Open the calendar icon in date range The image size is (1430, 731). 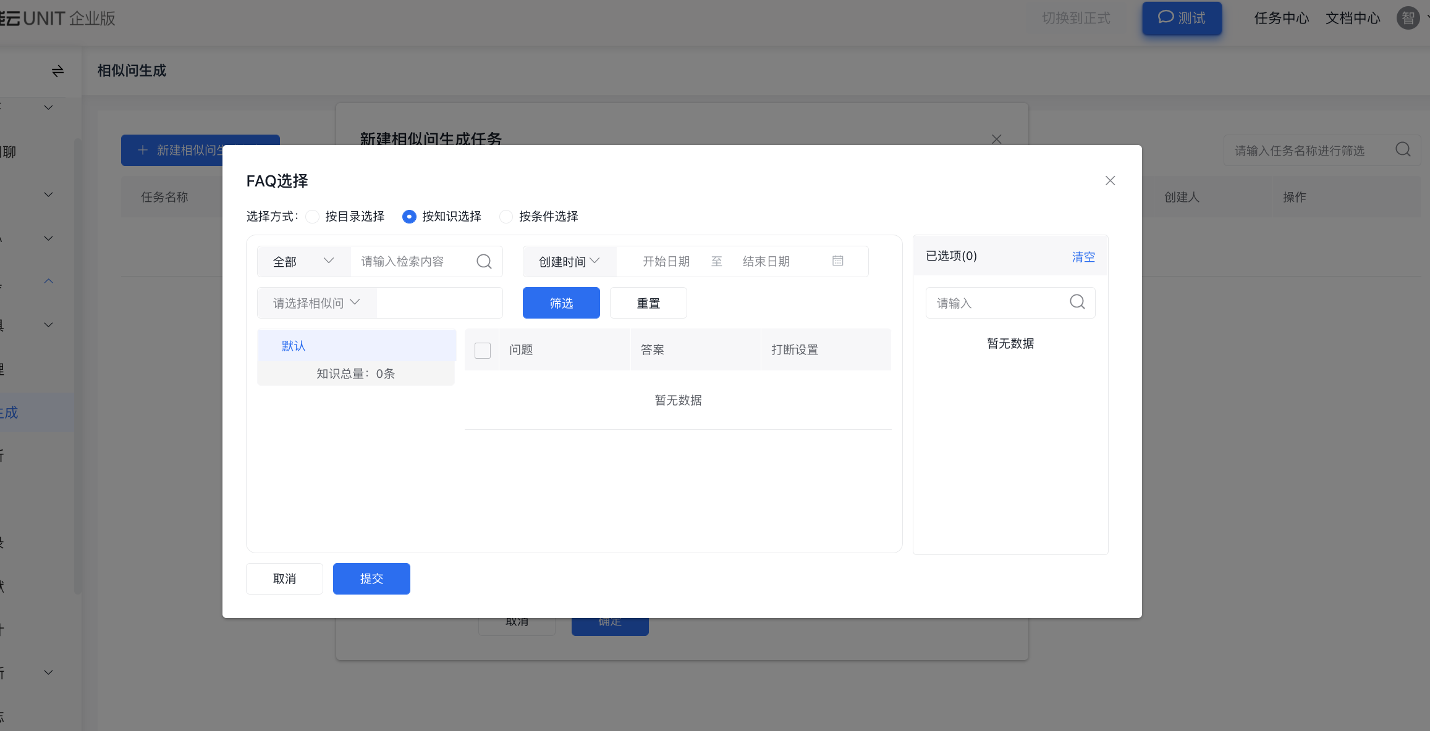point(838,261)
